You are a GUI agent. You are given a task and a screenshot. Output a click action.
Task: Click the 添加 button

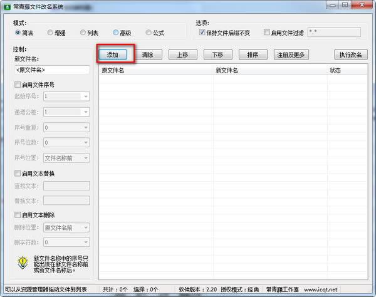[x=112, y=55]
